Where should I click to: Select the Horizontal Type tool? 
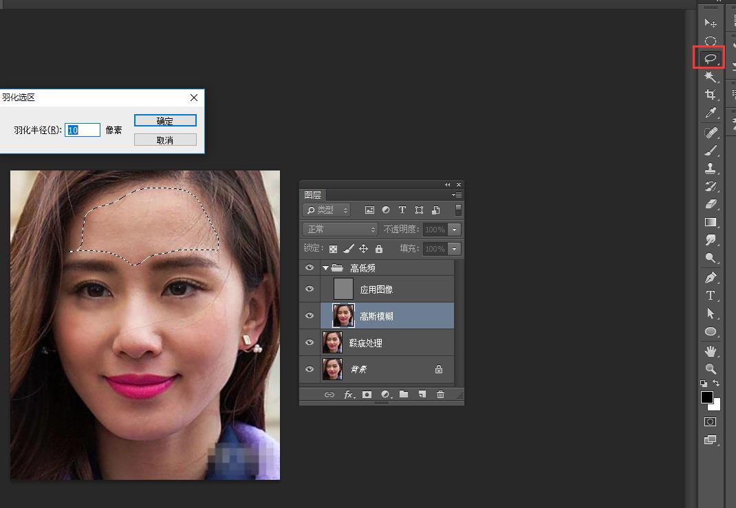pos(710,296)
